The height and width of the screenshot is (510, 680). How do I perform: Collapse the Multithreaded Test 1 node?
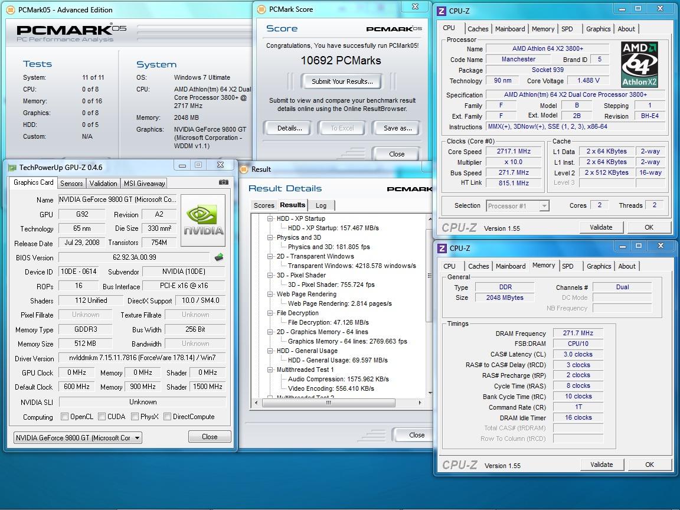click(x=270, y=370)
